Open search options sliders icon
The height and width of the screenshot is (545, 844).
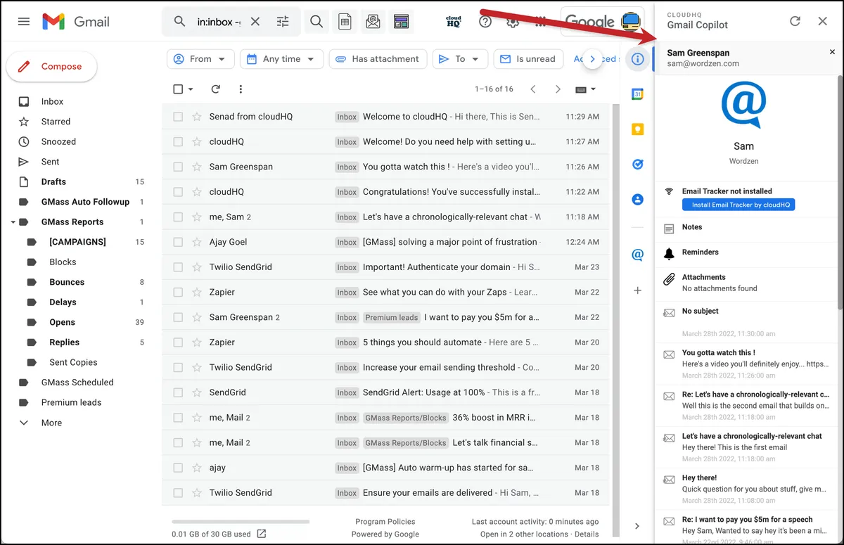coord(283,22)
